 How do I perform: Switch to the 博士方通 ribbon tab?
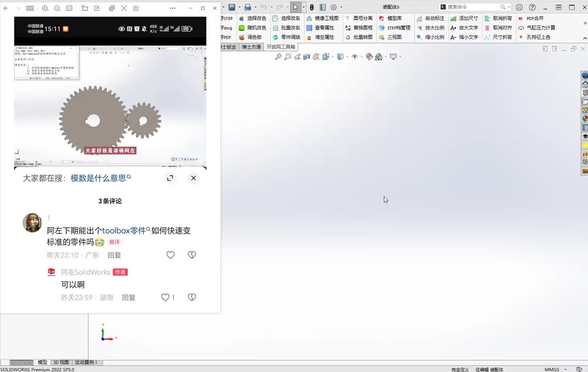tap(251, 47)
